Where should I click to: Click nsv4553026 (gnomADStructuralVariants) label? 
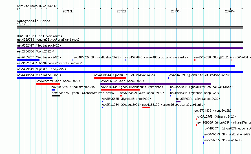pos(201,87)
